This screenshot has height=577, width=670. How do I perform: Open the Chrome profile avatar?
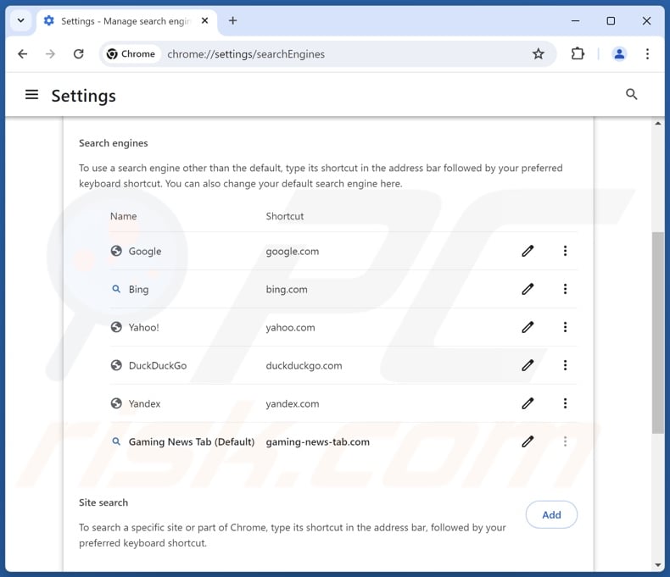619,54
